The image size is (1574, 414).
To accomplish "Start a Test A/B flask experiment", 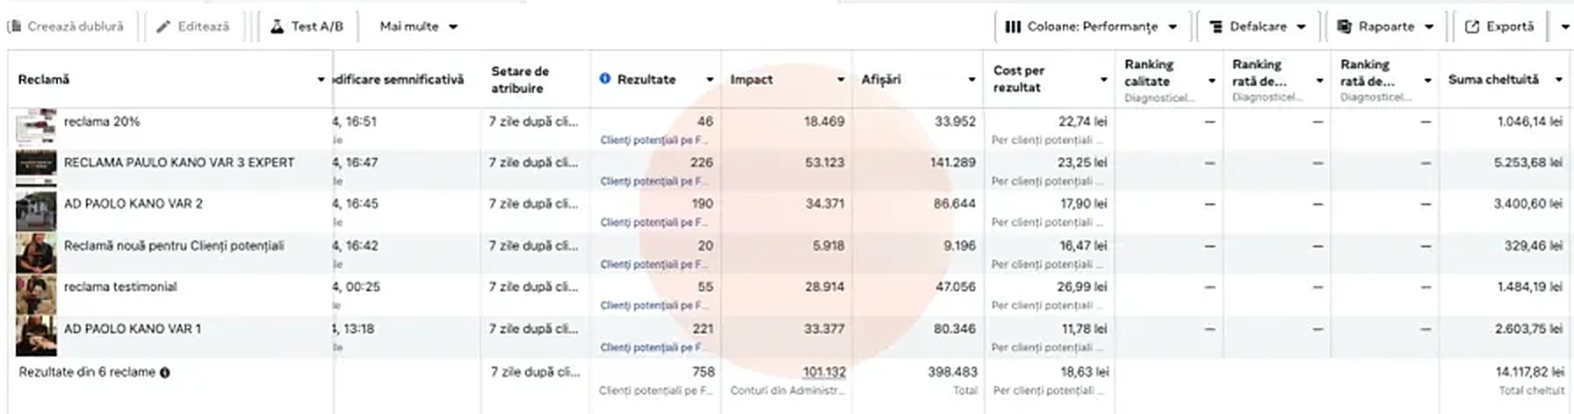I will click(x=307, y=26).
